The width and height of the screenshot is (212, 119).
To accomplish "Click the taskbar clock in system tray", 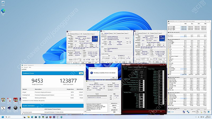I will click(x=207, y=117).
